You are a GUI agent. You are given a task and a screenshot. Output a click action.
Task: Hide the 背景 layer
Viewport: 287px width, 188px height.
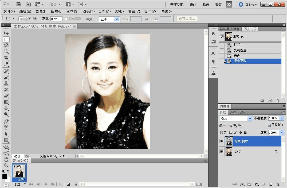pyautogui.click(x=222, y=152)
